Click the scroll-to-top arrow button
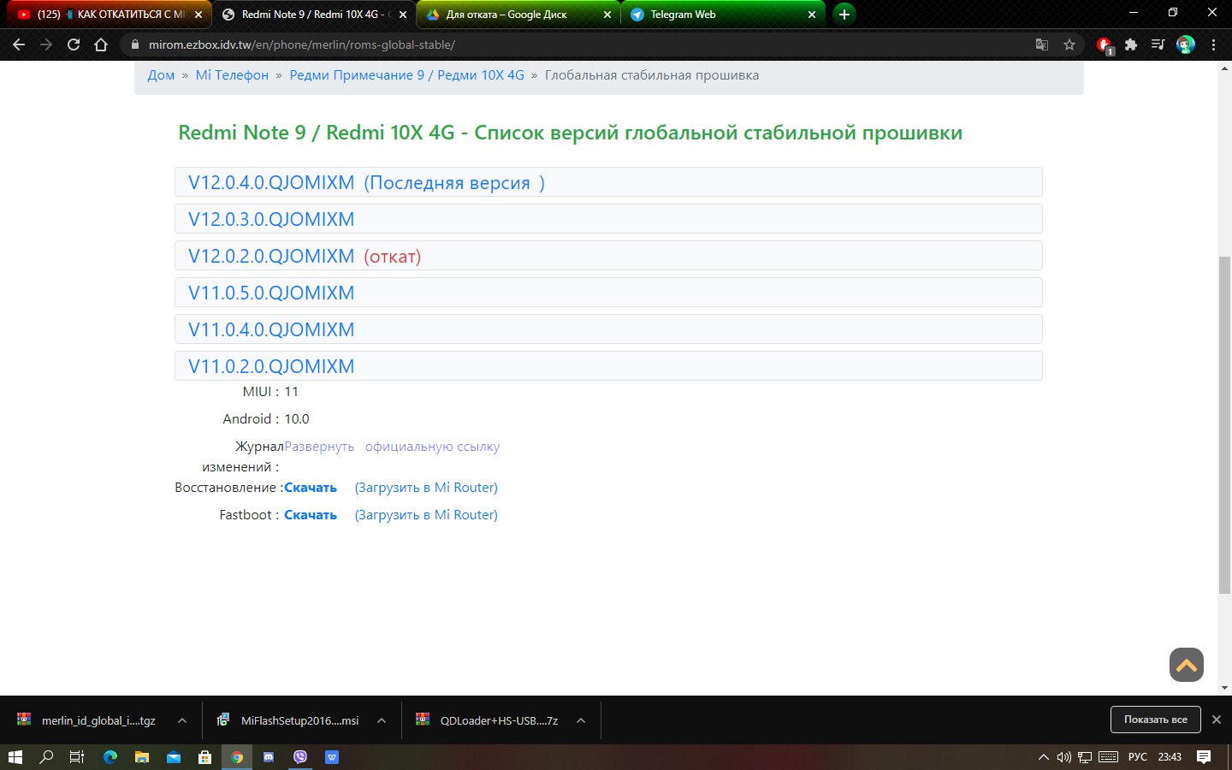The image size is (1232, 770). click(1187, 665)
